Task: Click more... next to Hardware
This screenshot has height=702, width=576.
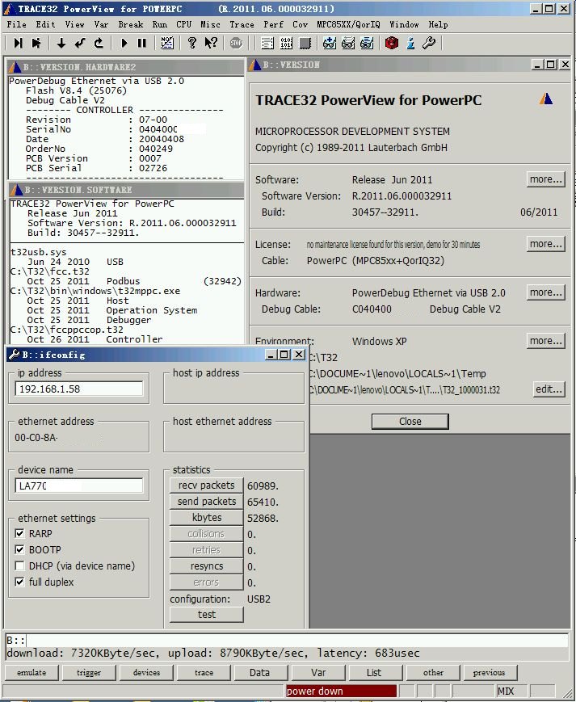Action: pos(545,292)
